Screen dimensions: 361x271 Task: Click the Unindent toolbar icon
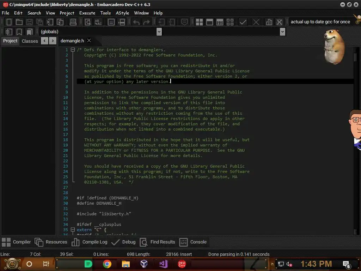(x=172, y=22)
